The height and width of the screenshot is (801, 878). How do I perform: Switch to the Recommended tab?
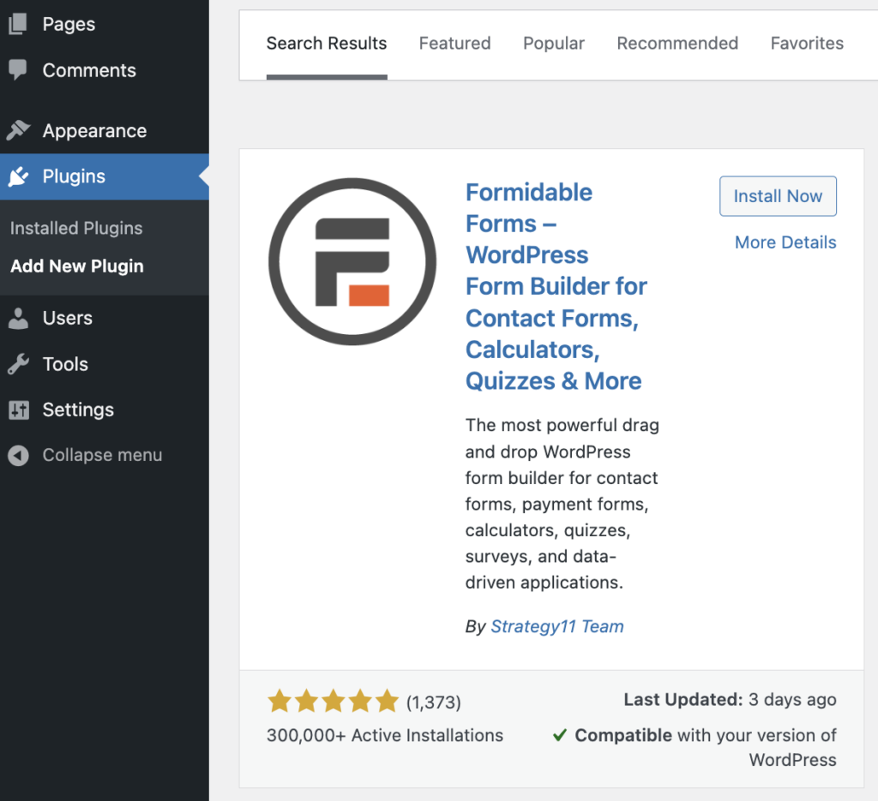pos(677,44)
